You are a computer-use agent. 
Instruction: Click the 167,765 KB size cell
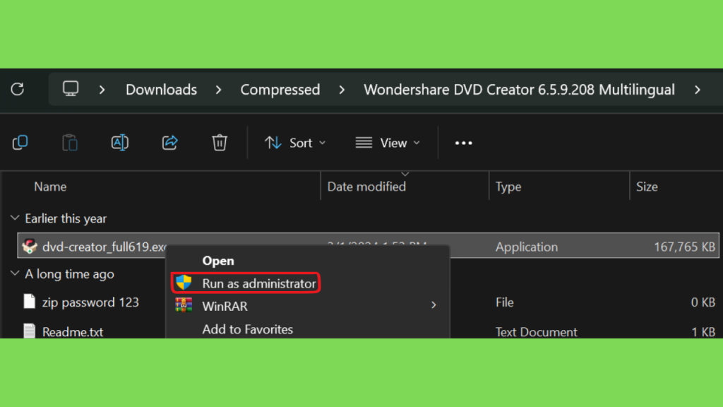(x=684, y=247)
